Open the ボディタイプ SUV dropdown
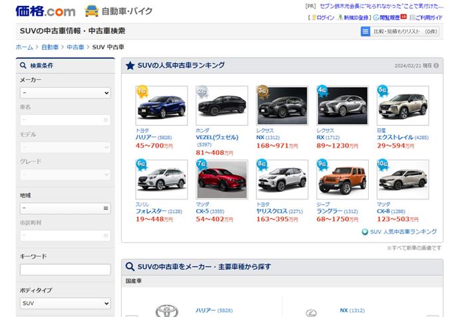476x317 pixels. (x=65, y=303)
